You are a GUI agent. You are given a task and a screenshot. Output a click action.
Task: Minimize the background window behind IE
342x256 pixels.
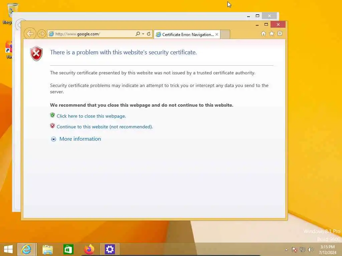248,16
